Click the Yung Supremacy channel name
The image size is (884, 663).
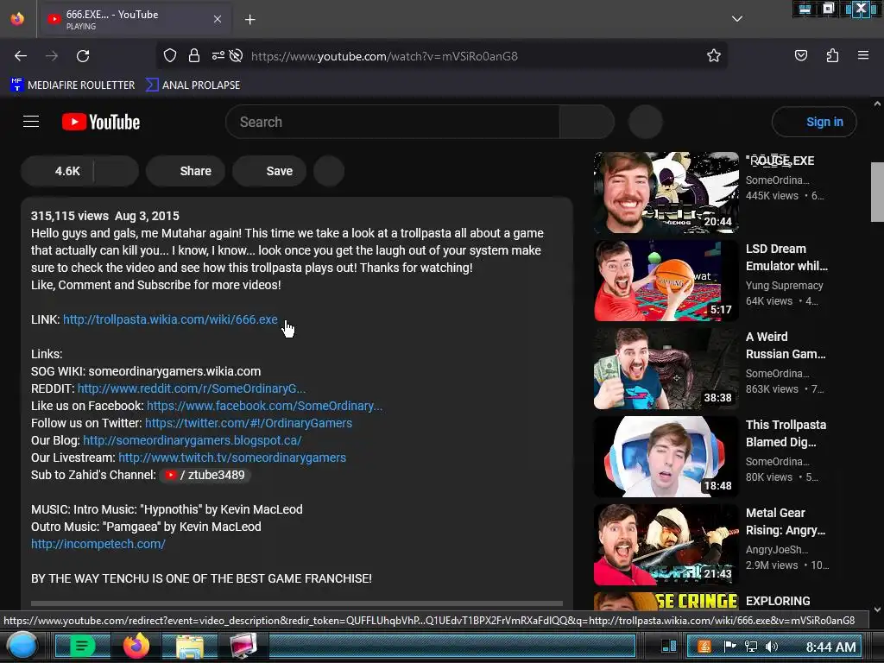(x=784, y=285)
